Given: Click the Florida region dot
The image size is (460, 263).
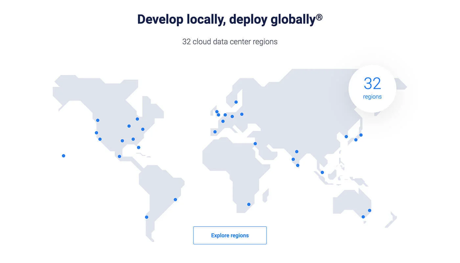Looking at the screenshot, I should (139, 148).
